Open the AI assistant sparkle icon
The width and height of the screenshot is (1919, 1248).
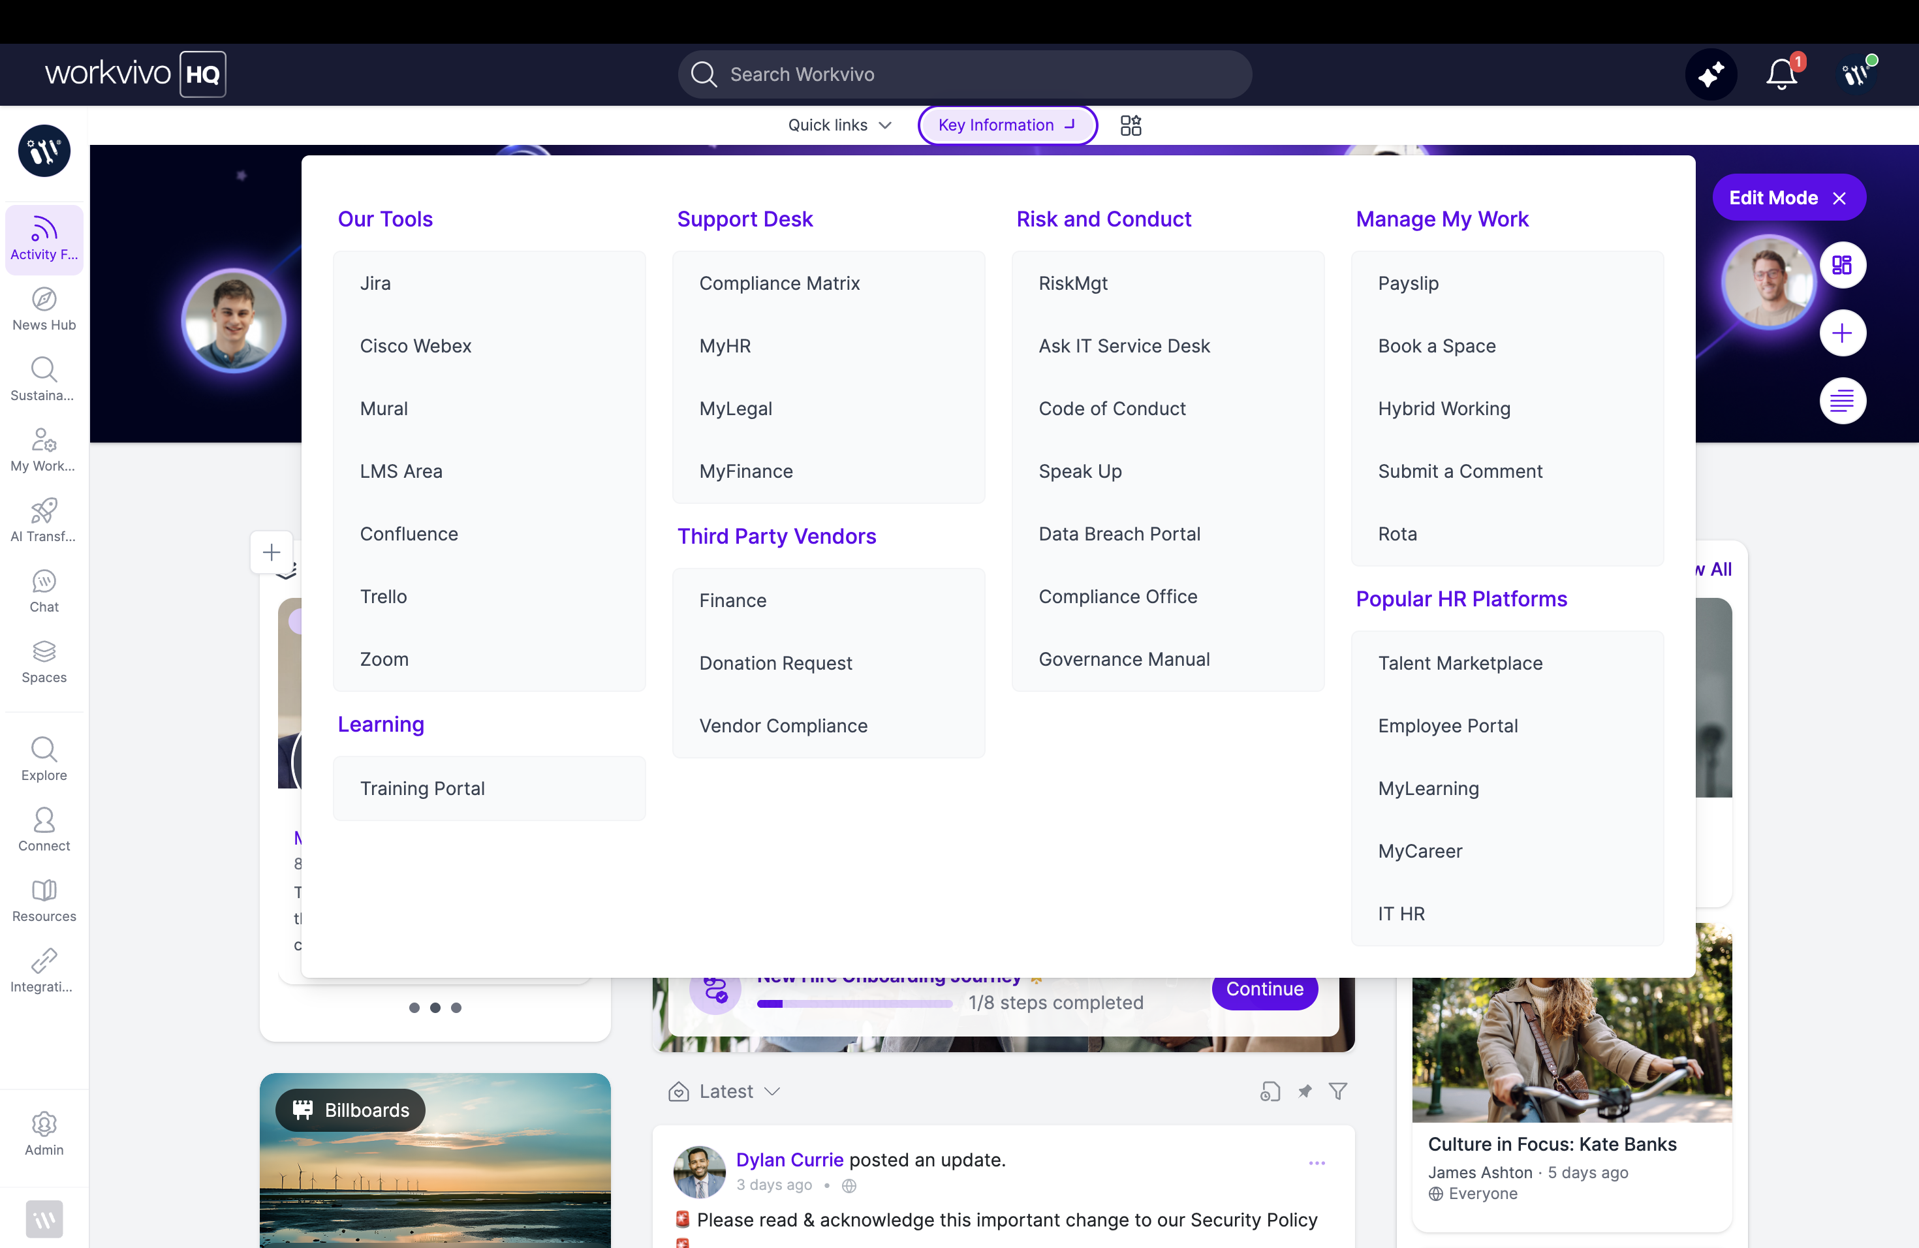pyautogui.click(x=1710, y=75)
